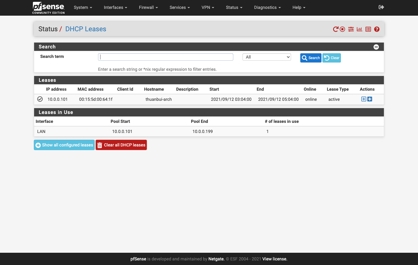Screen dimensions: 418x265
Task: Open the All filter dropdown
Action: [267, 57]
